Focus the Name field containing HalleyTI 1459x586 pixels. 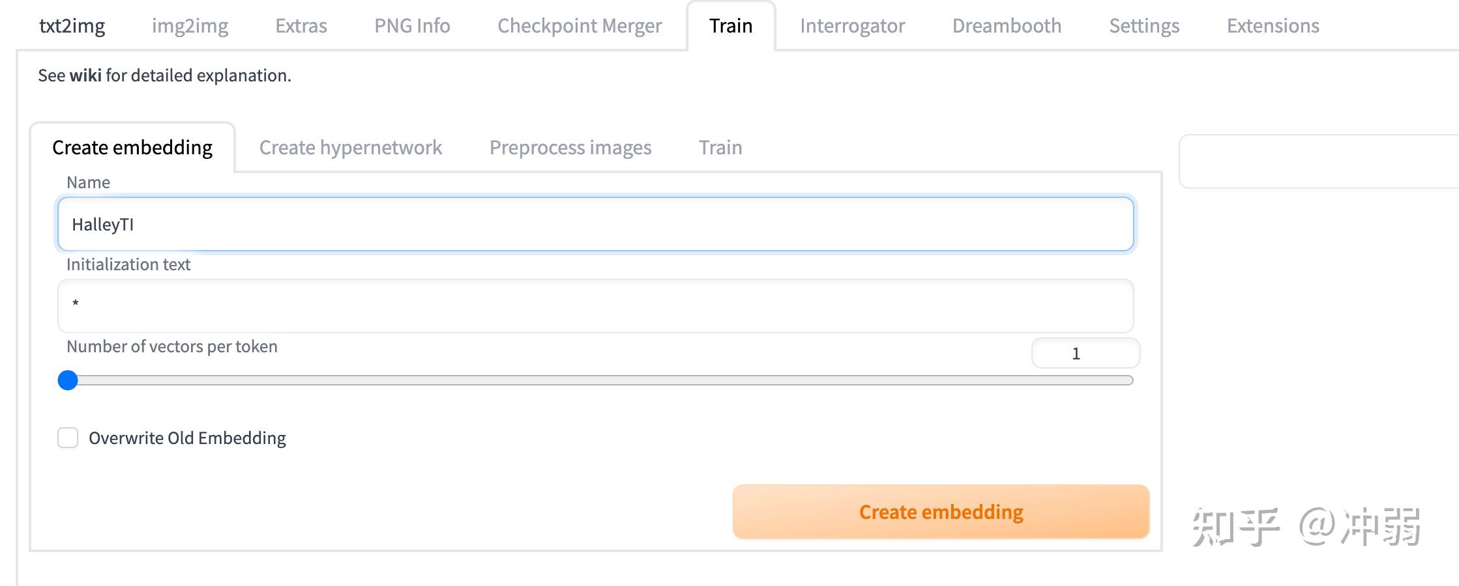[x=595, y=225]
